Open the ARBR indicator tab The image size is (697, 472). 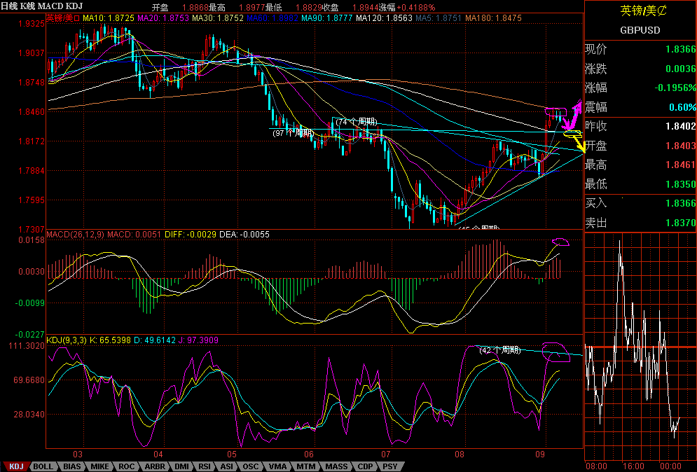pos(154,466)
